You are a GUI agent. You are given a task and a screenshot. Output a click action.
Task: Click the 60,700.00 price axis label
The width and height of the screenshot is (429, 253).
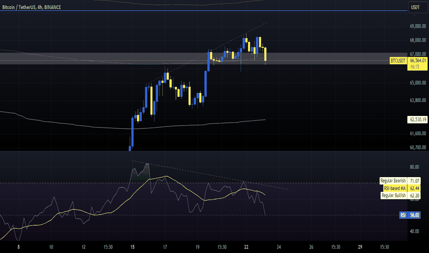point(418,147)
